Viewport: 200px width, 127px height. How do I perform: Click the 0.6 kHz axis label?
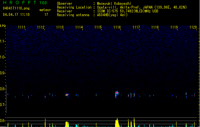[3, 121]
